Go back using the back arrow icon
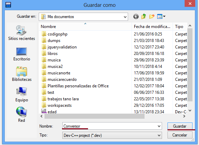The height and width of the screenshot is (145, 199). (136, 17)
